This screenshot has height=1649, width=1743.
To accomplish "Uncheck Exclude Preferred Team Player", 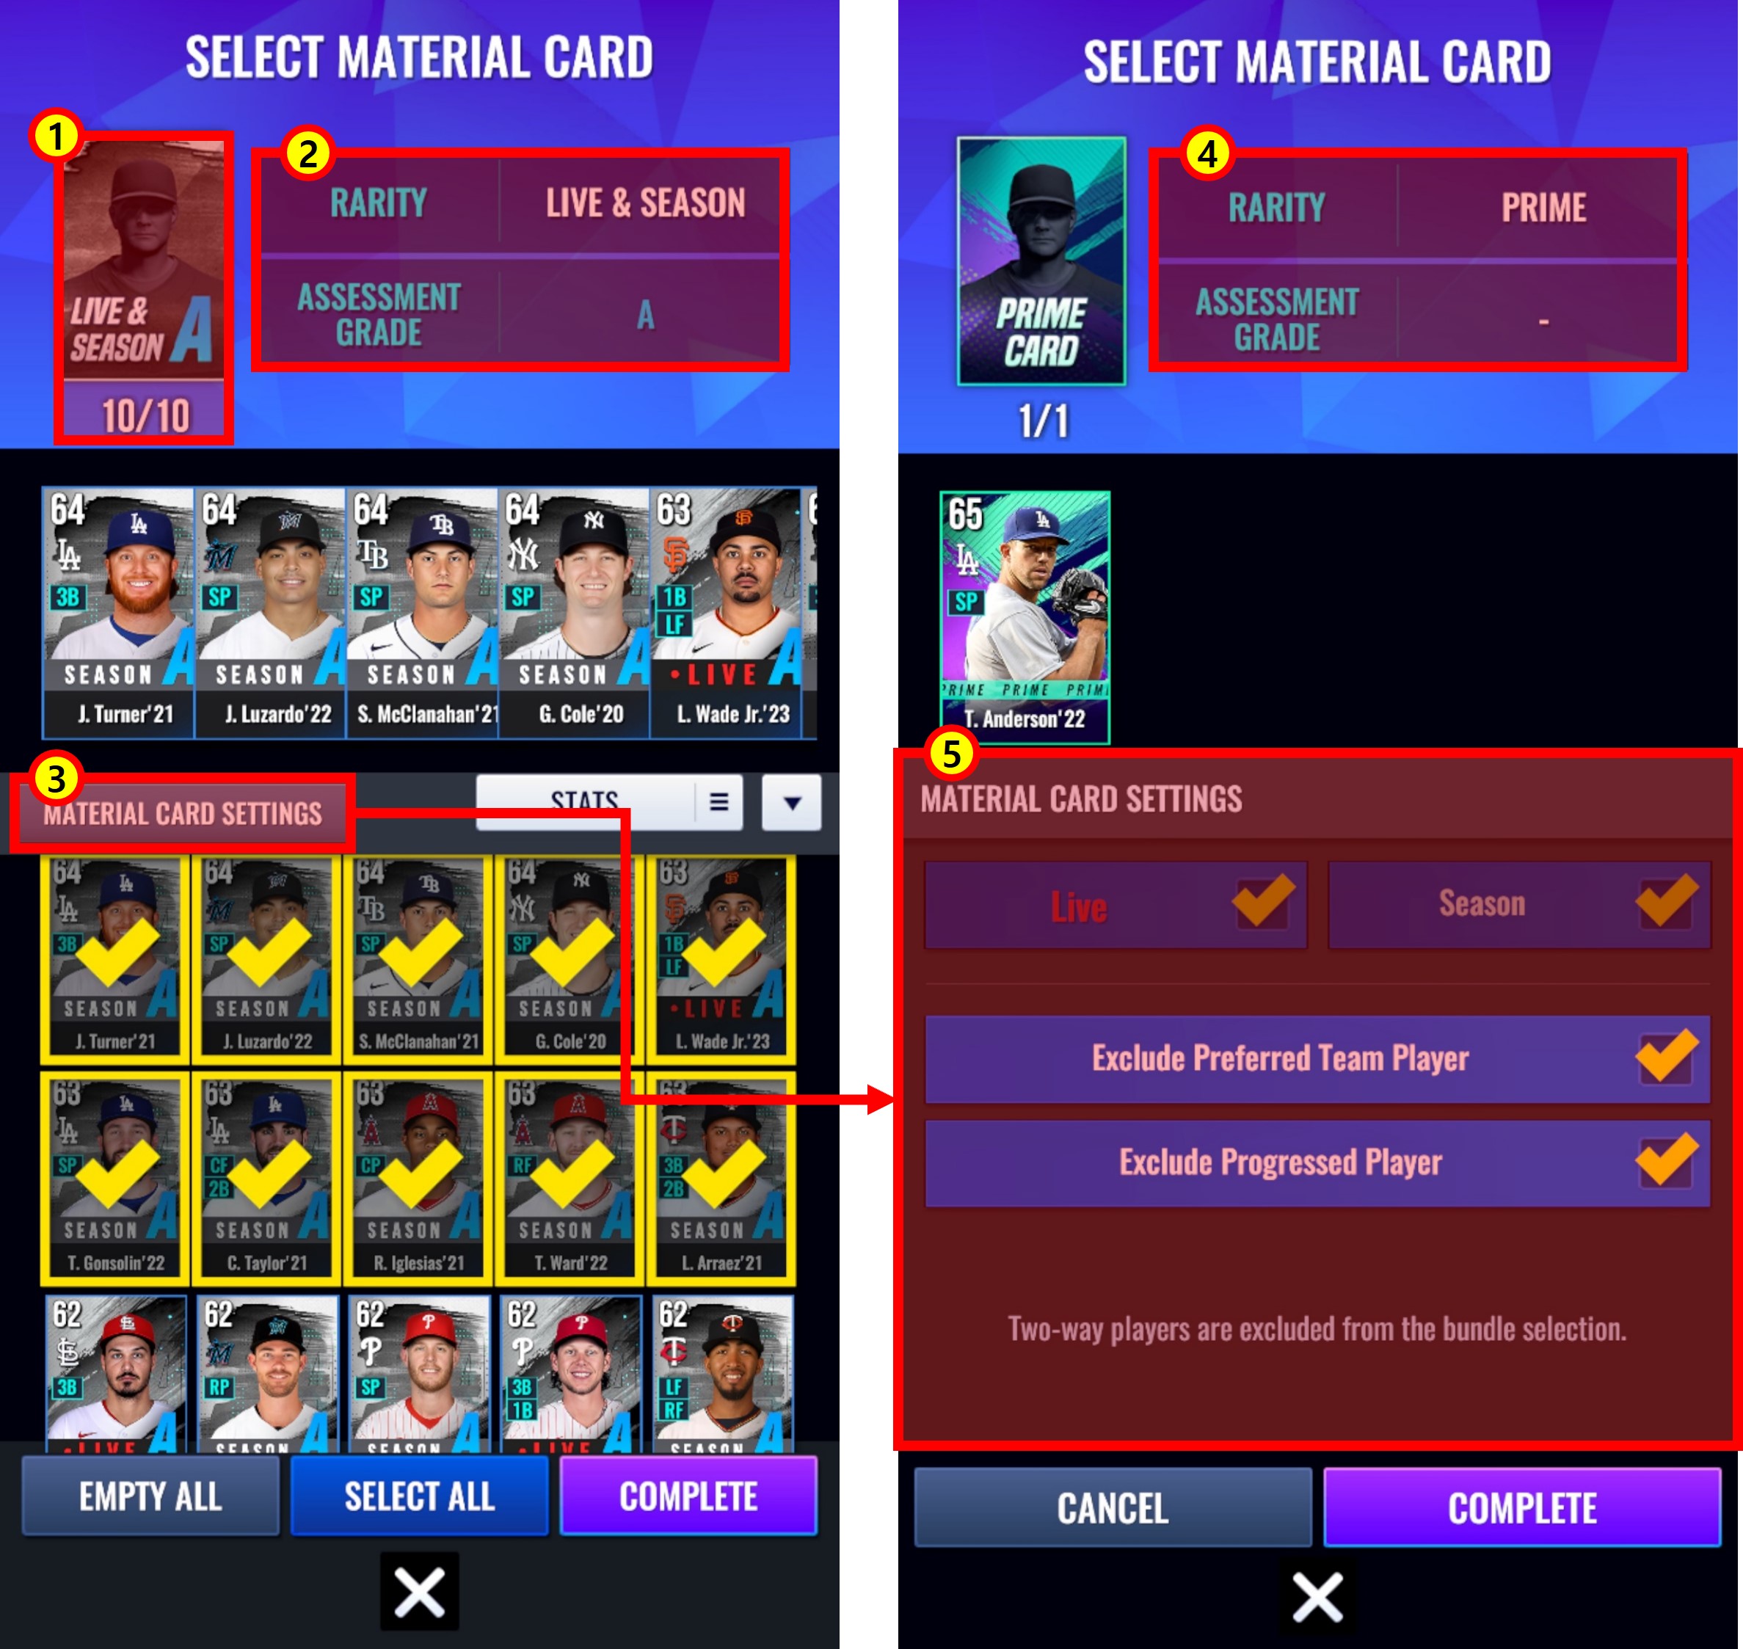I will pyautogui.click(x=1666, y=1059).
